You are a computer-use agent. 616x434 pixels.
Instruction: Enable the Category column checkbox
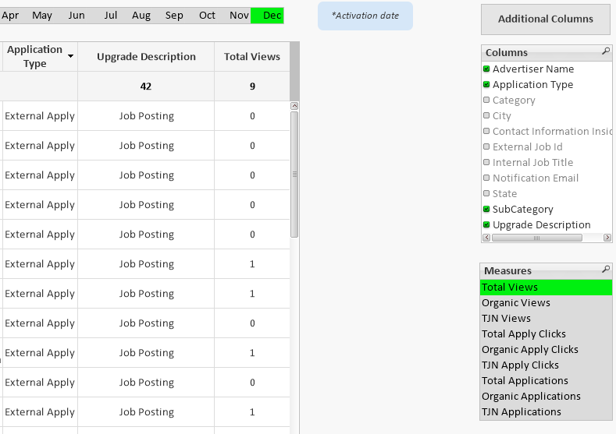[x=486, y=101]
